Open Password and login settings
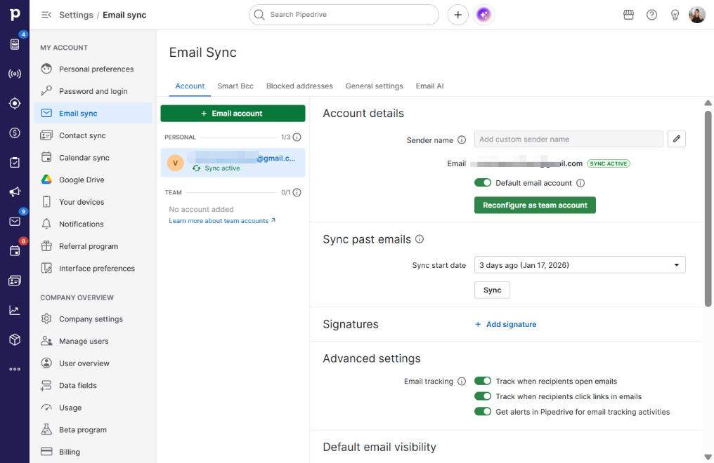The width and height of the screenshot is (714, 463). (93, 91)
